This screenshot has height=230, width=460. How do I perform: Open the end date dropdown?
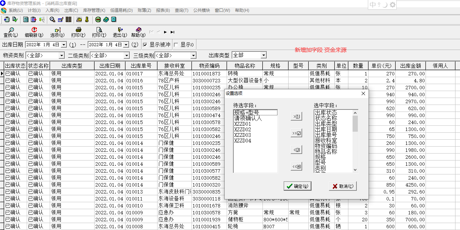pos(126,45)
